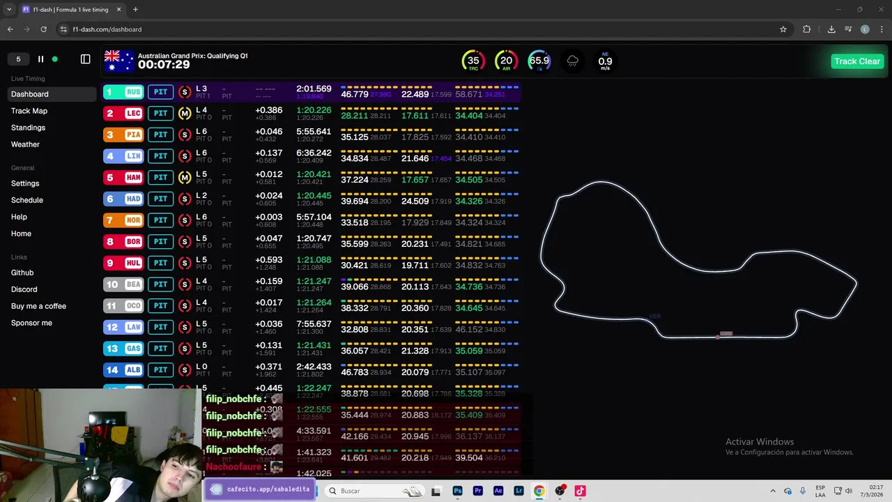This screenshot has height=502, width=892.
Task: Open a new Chrome tab
Action: pyautogui.click(x=135, y=10)
